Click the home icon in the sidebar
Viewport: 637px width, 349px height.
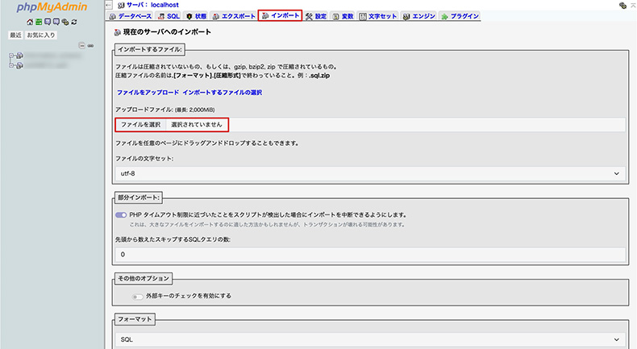point(29,23)
